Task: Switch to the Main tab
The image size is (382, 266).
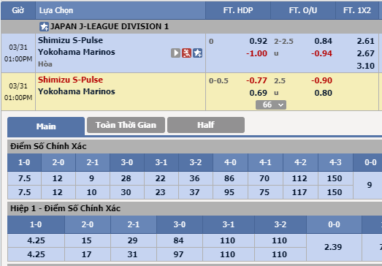Action: coord(46,126)
